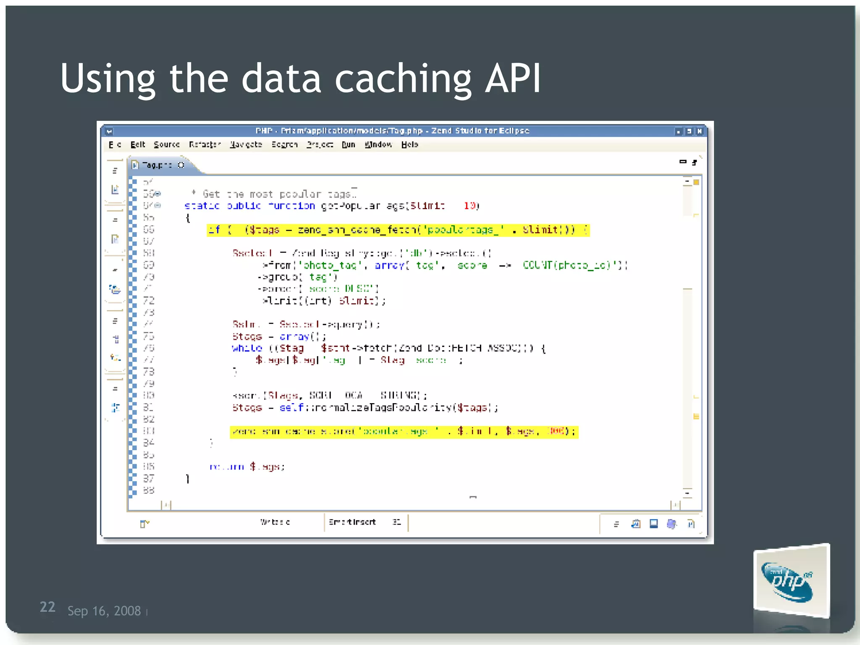Click the normalizeTagsPopularity line
Viewport: 860px width, 645px height.
365,407
